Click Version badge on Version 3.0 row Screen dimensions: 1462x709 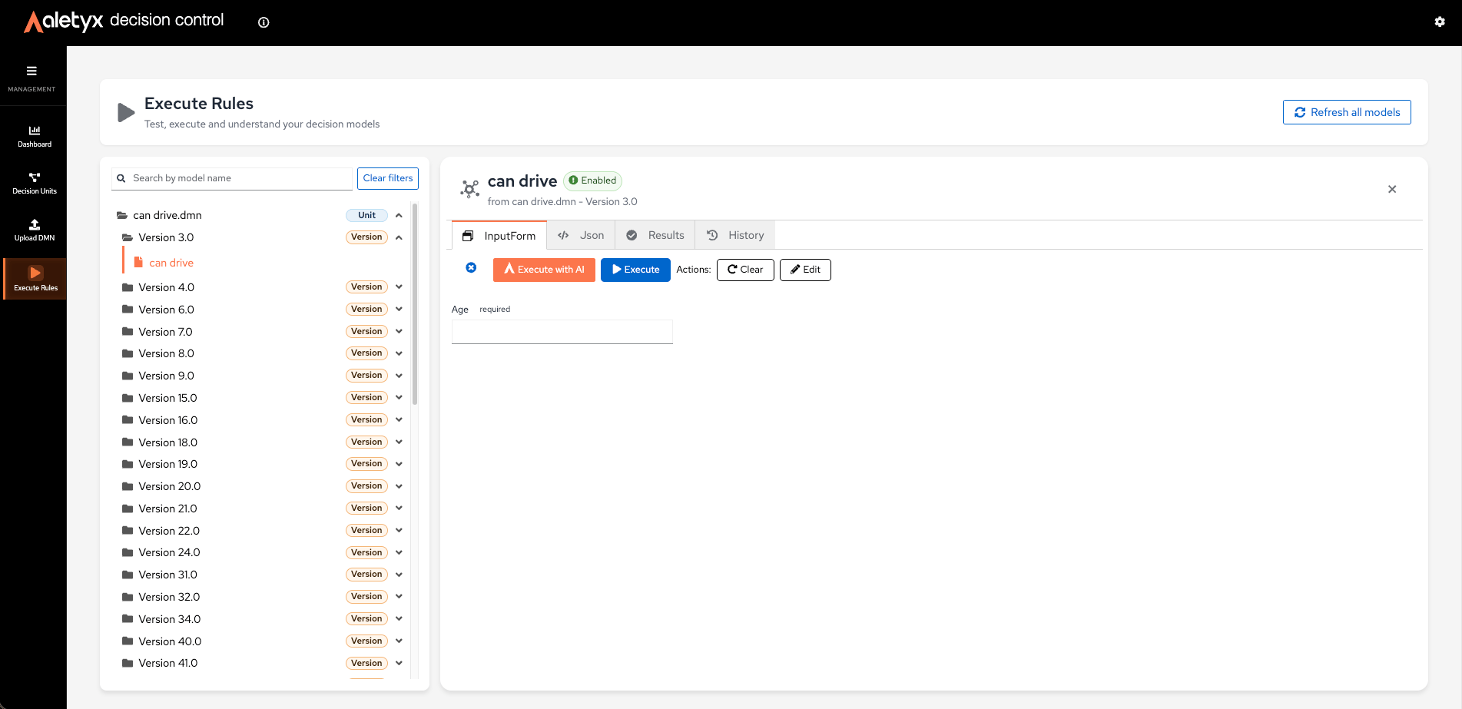click(366, 237)
